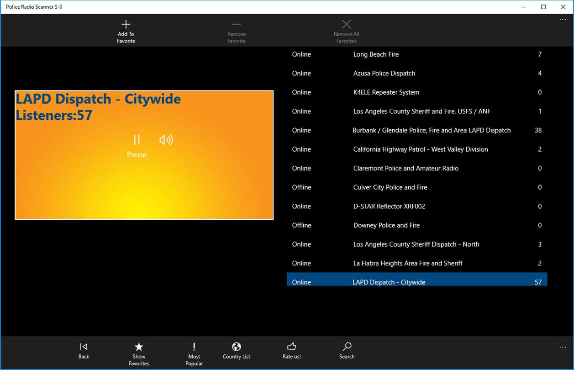Click the Remove All Favorites X icon
The height and width of the screenshot is (370, 574).
click(347, 24)
